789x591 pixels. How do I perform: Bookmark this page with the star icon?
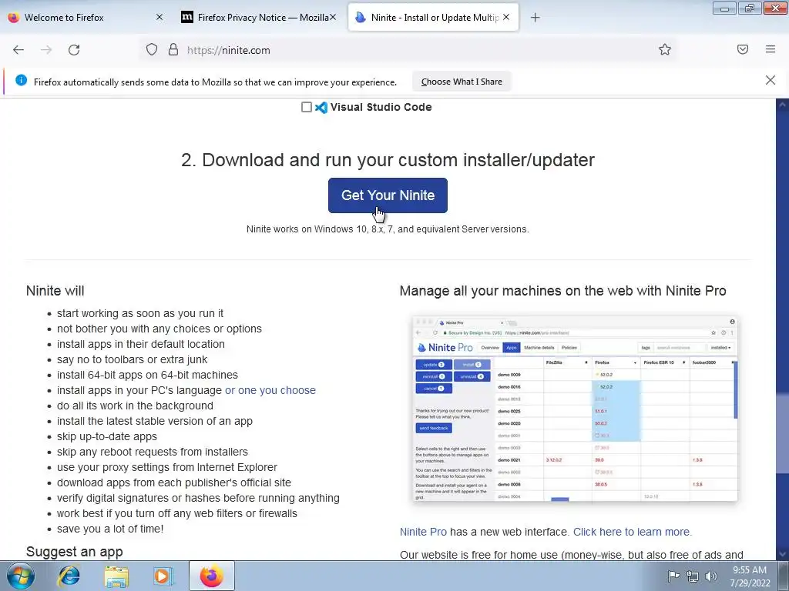[x=665, y=49]
